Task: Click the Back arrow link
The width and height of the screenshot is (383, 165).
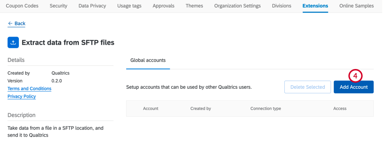Action: (17, 23)
